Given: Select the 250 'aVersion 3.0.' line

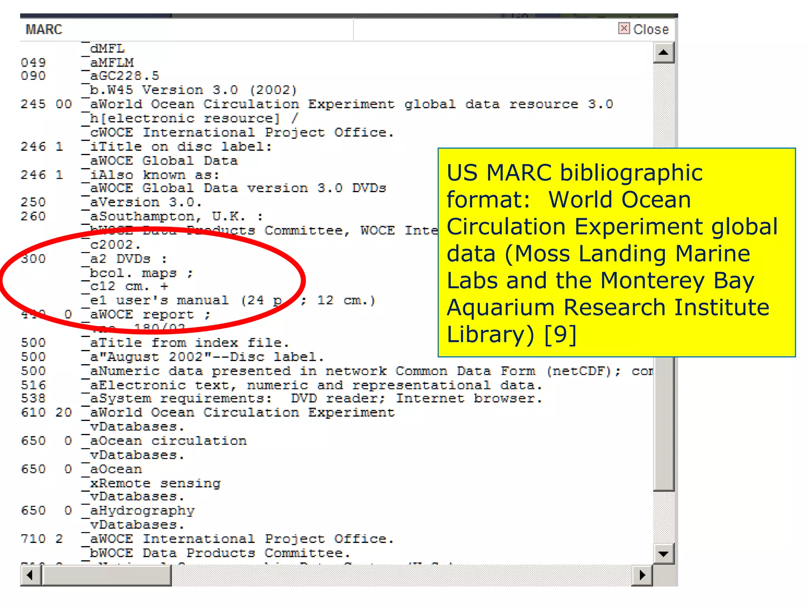Looking at the screenshot, I should tap(111, 202).
